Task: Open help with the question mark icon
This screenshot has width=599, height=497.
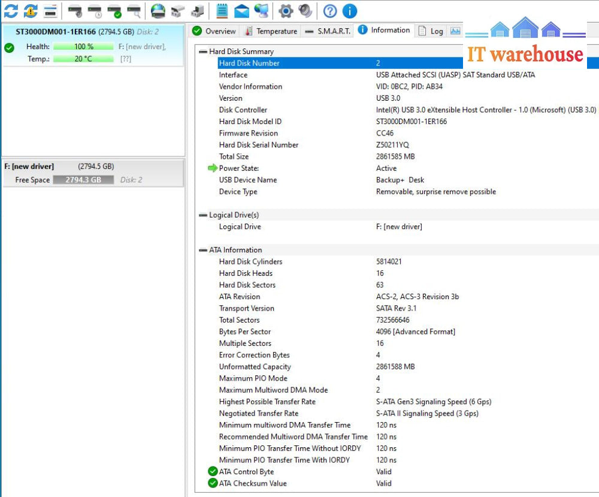Action: click(329, 11)
